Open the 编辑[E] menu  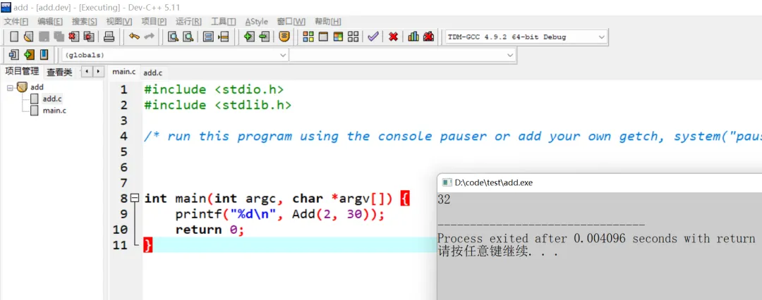pyautogui.click(x=50, y=22)
